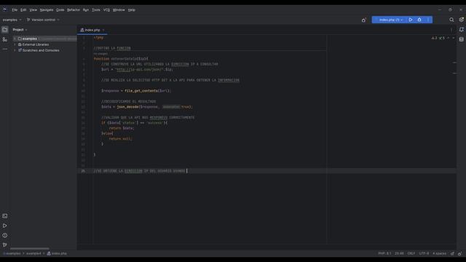Select the examples root folder row
The height and width of the screenshot is (262, 466).
pyautogui.click(x=44, y=39)
